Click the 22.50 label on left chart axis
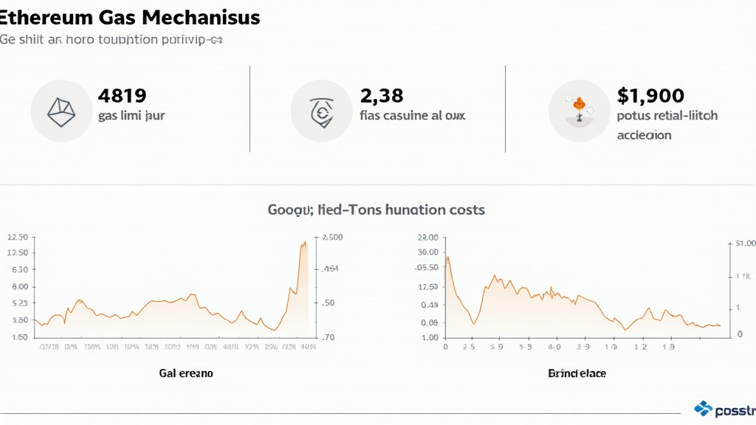 pyautogui.click(x=17, y=238)
